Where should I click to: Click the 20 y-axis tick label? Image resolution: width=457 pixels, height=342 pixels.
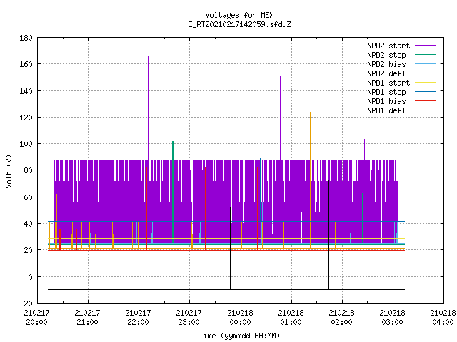coord(28,250)
